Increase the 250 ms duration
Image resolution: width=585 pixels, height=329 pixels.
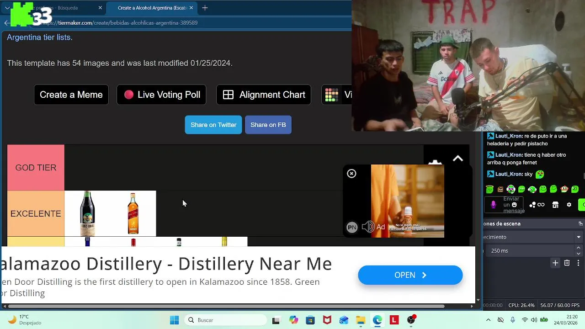point(579,248)
